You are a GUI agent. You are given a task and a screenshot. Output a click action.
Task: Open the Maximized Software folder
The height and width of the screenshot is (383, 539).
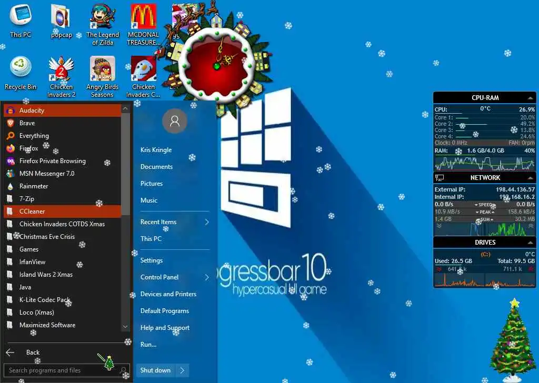tap(62, 325)
